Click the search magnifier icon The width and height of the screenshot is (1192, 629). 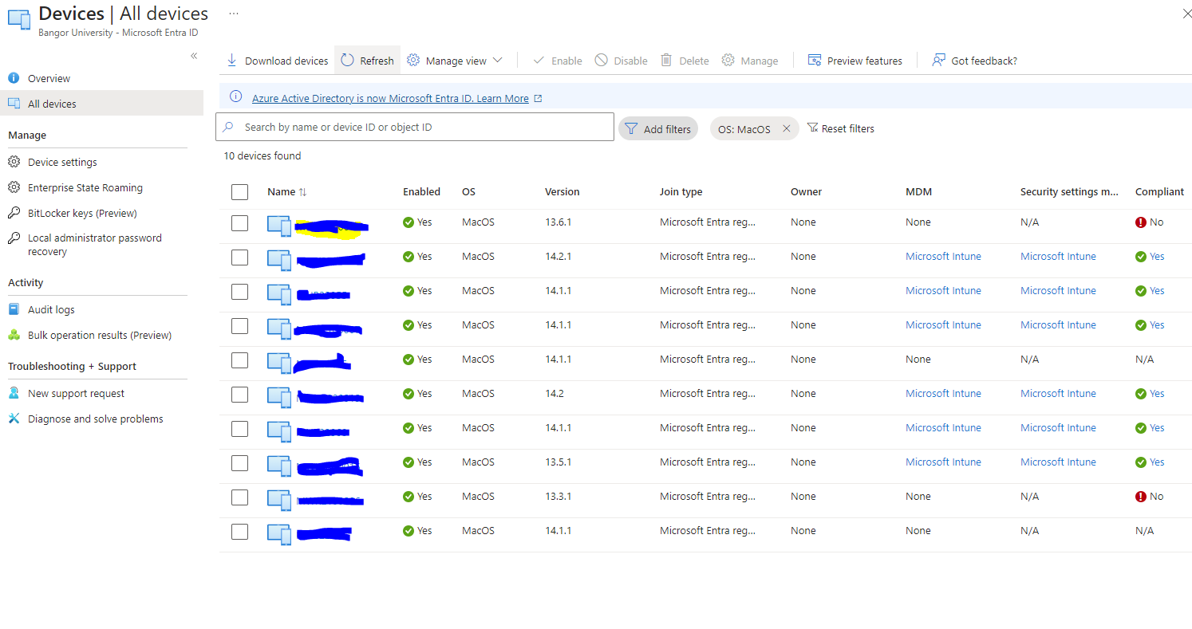tap(229, 127)
